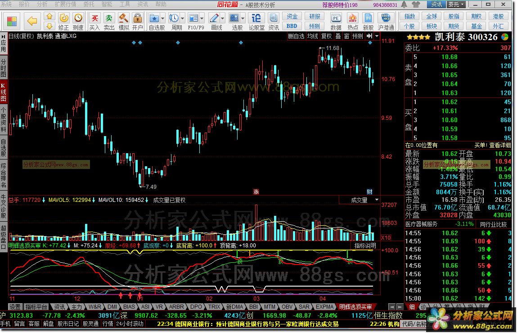
Task: Click the 选股 radar icon
Action: click(234, 18)
